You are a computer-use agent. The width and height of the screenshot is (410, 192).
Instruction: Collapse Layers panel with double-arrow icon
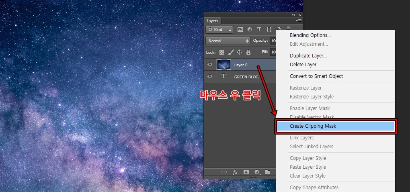click(293, 15)
